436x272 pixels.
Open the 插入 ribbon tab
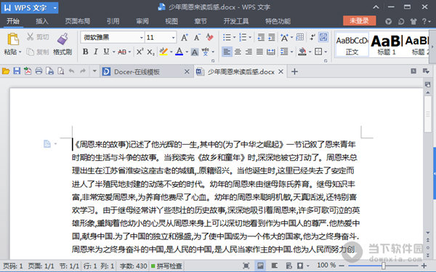(x=42, y=21)
